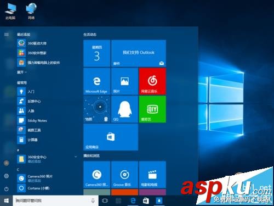Viewport: 274px width, 206px height.
Task: Open the QQ penguin tile
Action: click(x=125, y=109)
